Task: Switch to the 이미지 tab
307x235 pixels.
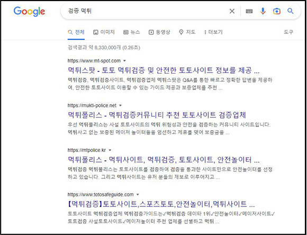Action: (x=104, y=32)
